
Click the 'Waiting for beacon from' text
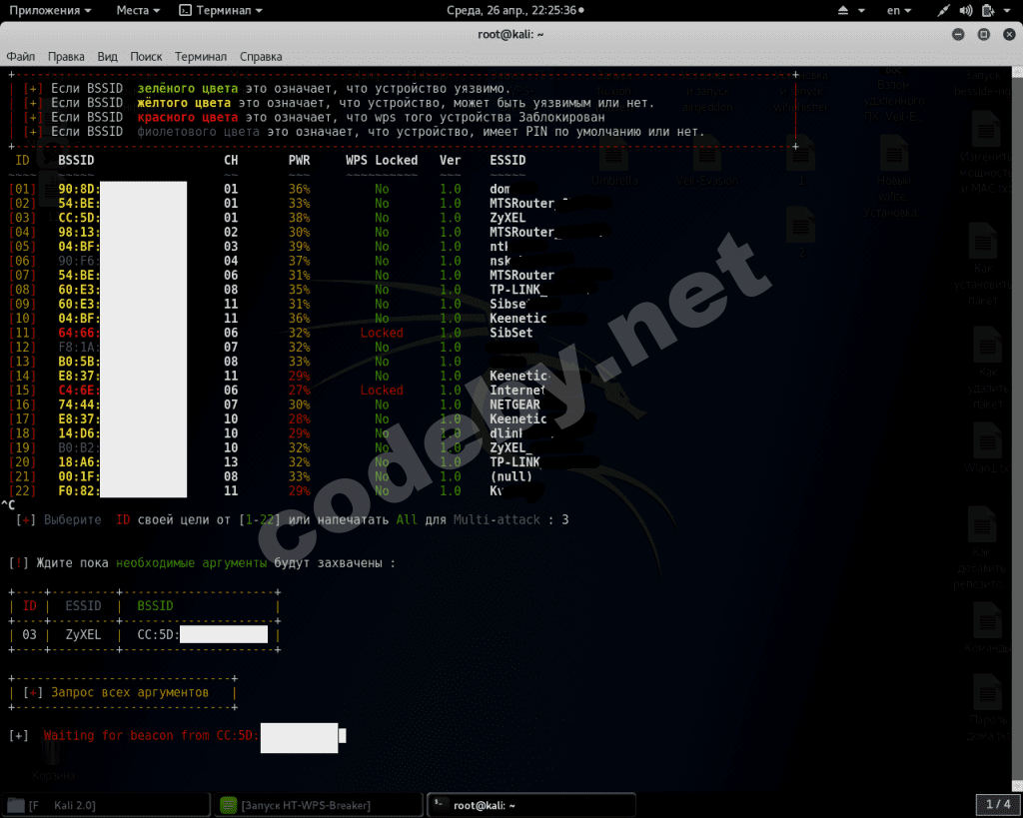point(127,736)
